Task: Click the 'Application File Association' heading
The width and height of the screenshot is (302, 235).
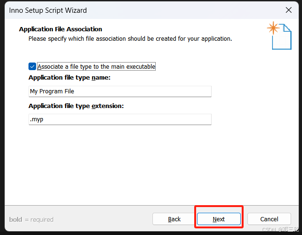Action: [60, 29]
